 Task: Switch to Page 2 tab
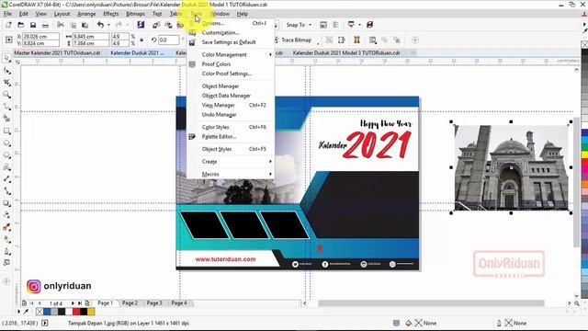[x=130, y=302]
